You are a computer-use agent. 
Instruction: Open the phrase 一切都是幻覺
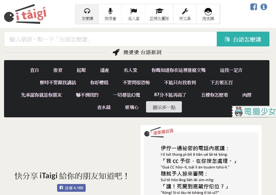127,95
